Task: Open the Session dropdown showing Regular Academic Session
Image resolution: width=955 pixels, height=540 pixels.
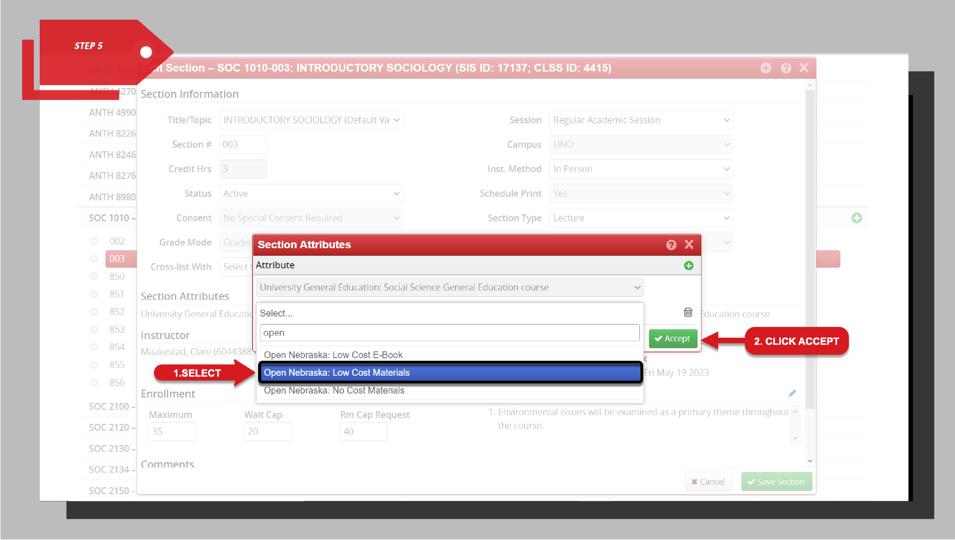Action: click(640, 120)
